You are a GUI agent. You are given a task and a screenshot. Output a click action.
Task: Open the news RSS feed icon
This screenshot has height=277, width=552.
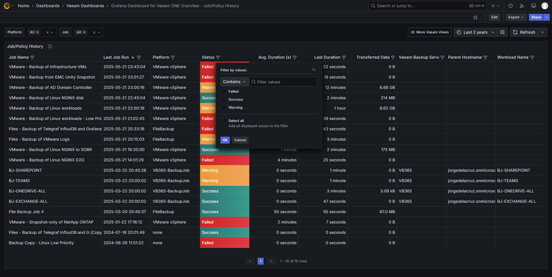[x=522, y=6]
